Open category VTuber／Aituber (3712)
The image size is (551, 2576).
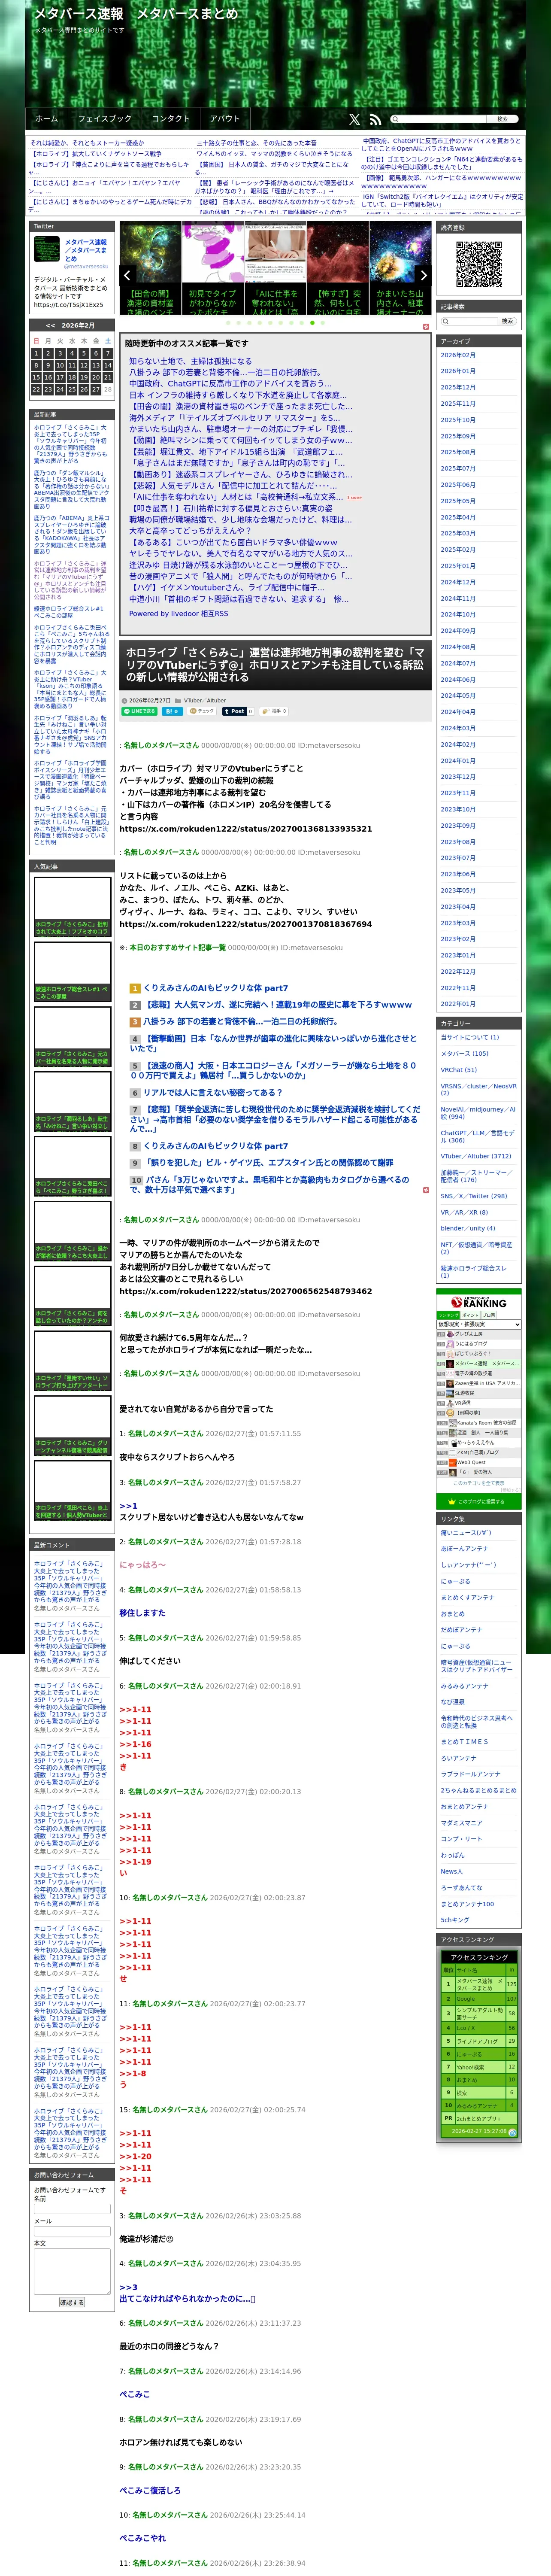[476, 1156]
